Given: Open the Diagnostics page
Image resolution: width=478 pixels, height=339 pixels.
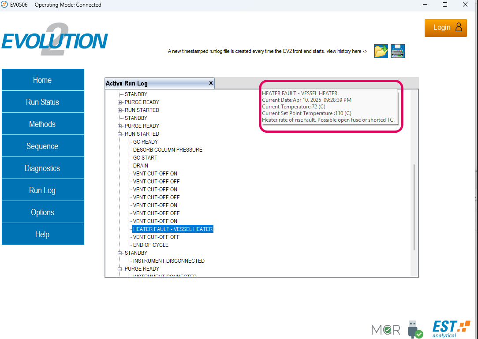Looking at the screenshot, I should point(43,168).
